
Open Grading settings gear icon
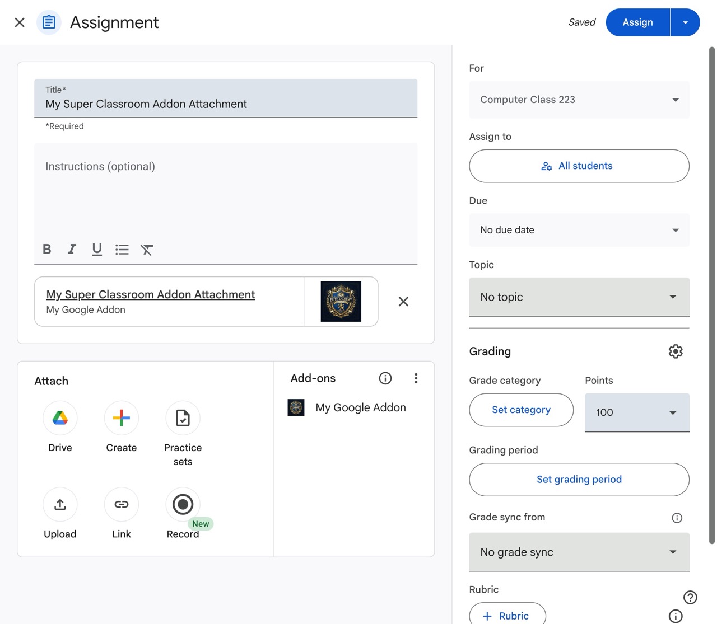point(676,351)
